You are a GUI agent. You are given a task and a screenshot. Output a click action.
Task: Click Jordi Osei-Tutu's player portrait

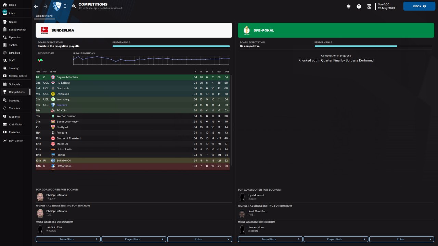(x=242, y=213)
